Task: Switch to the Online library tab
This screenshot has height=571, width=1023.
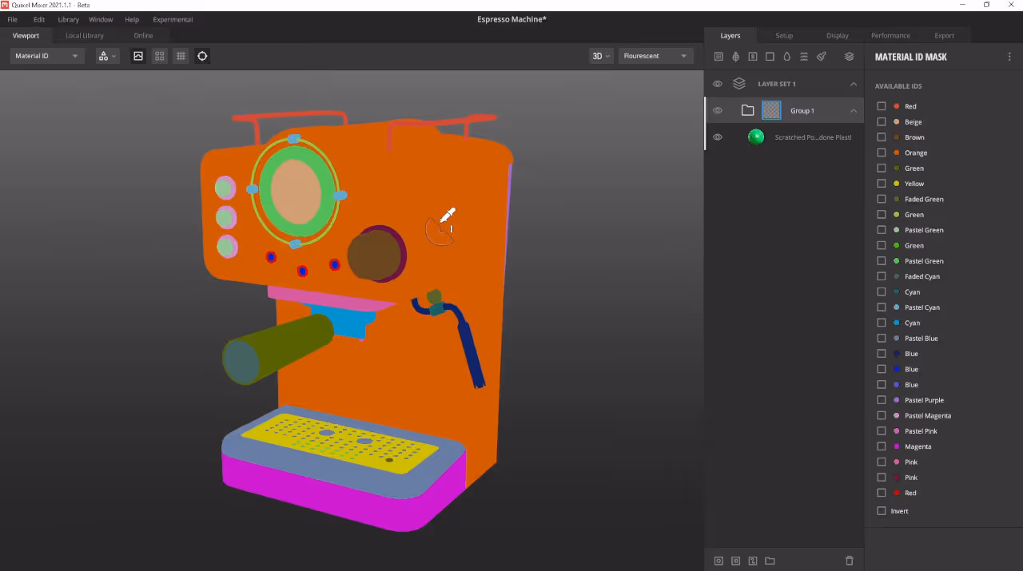Action: 143,35
